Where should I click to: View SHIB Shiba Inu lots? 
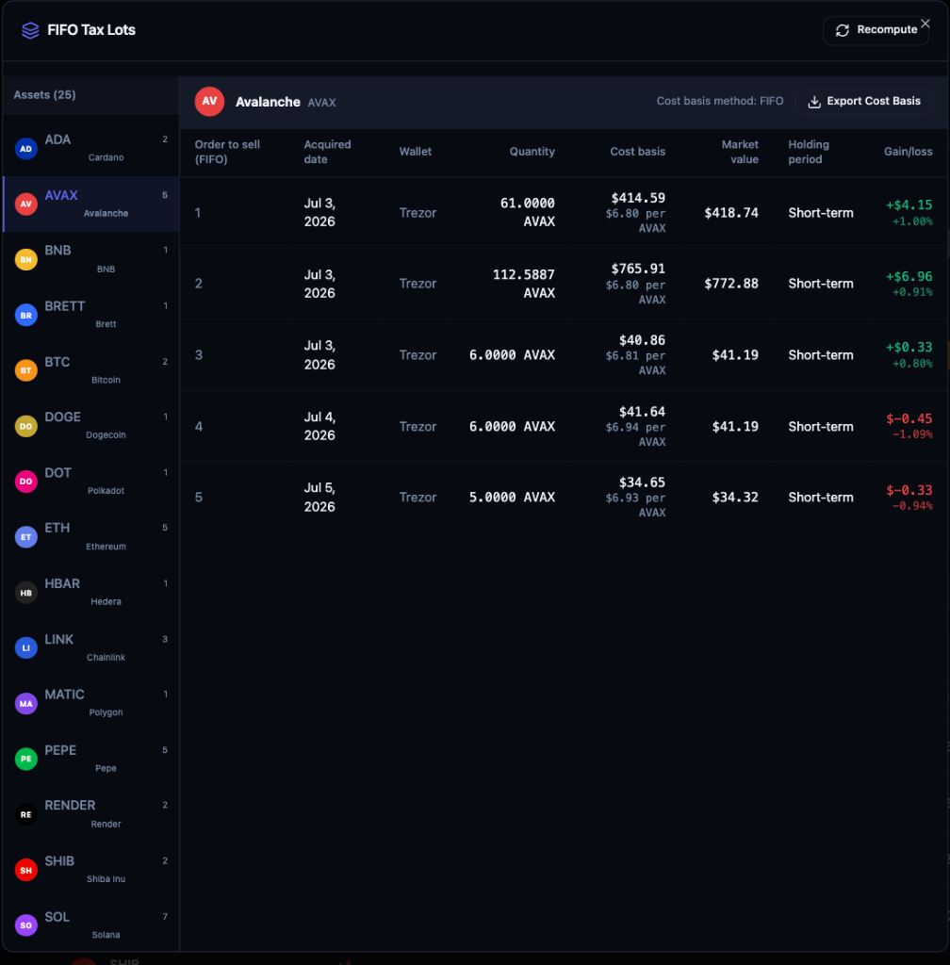[x=91, y=870]
